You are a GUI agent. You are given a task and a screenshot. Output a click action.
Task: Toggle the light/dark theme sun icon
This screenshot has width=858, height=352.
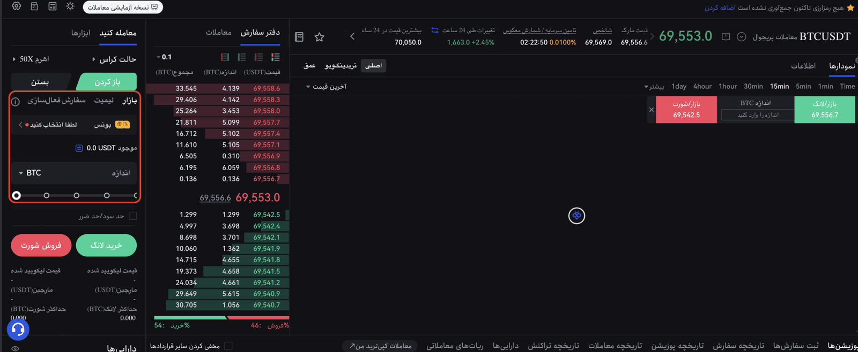coord(70,6)
